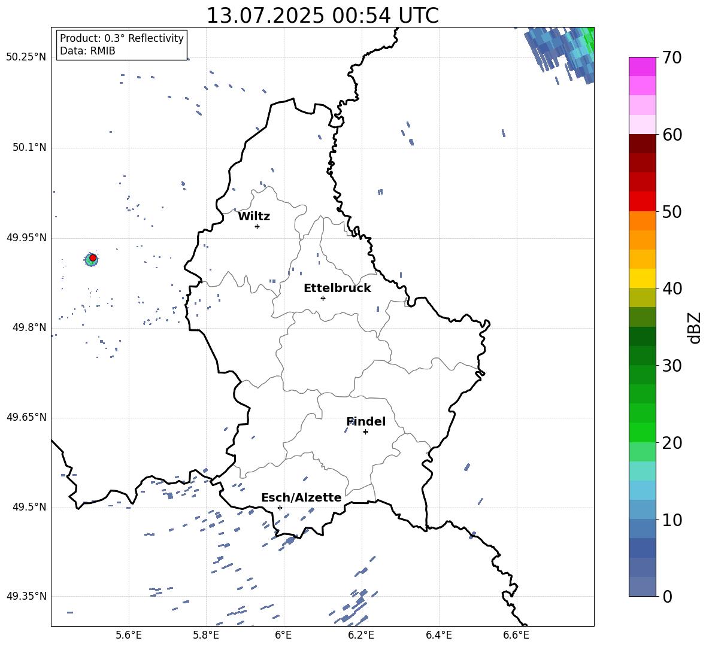This screenshot has height=647, width=709.
Task: Click the 49.65°N latitude label
Action: click(x=26, y=417)
